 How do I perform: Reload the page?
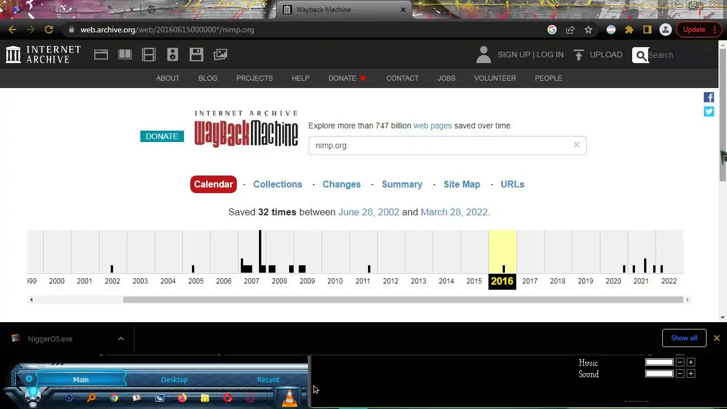point(49,30)
